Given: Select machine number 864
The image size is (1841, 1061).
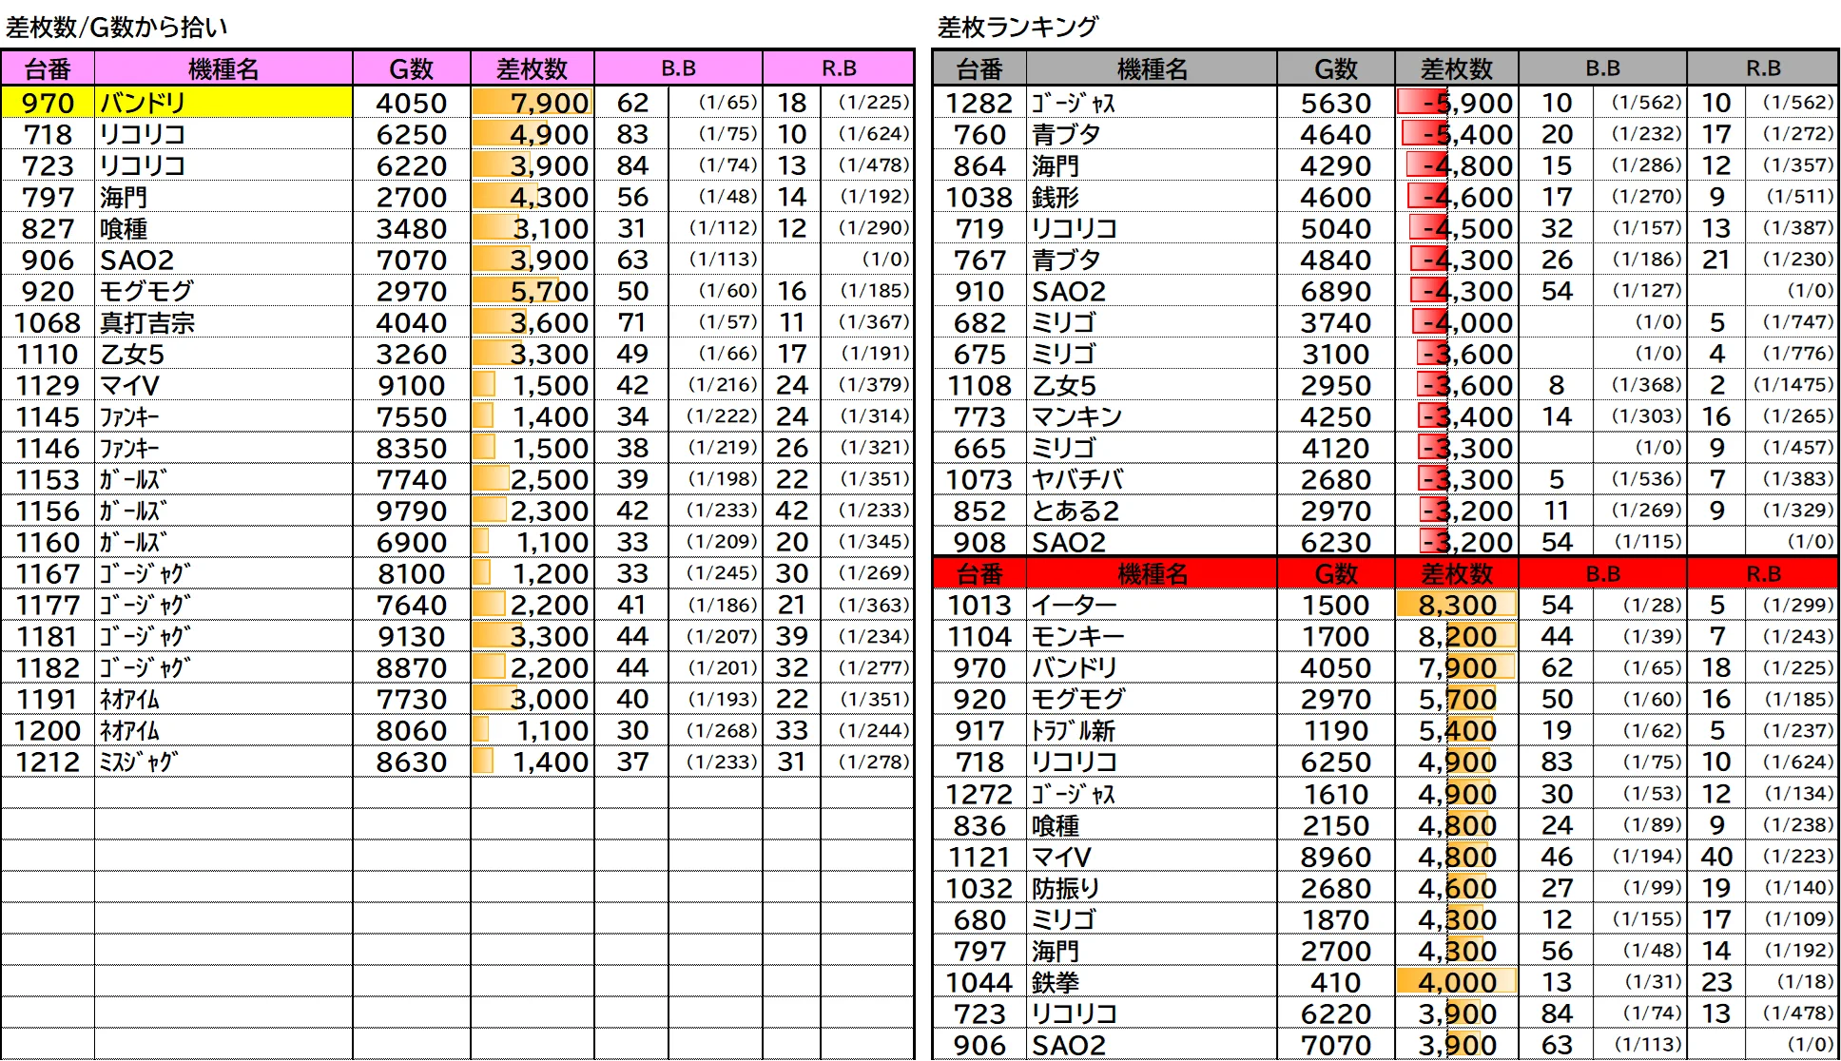Looking at the screenshot, I should 979,165.
